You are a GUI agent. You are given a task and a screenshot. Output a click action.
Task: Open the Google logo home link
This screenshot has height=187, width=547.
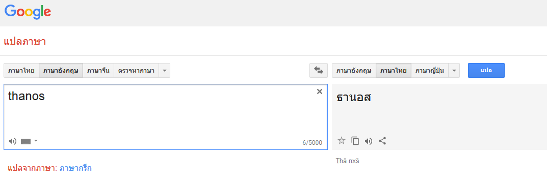28,13
